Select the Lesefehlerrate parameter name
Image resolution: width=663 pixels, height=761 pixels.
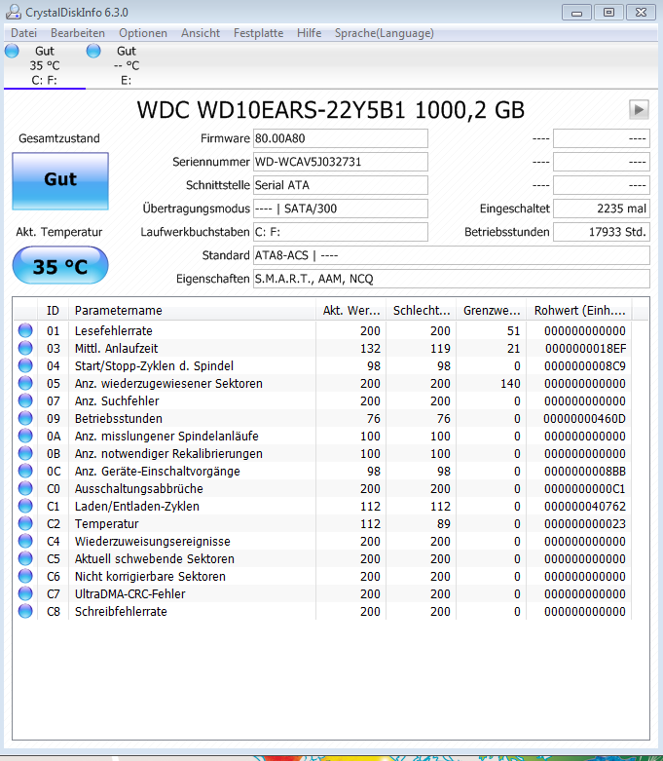coord(114,331)
